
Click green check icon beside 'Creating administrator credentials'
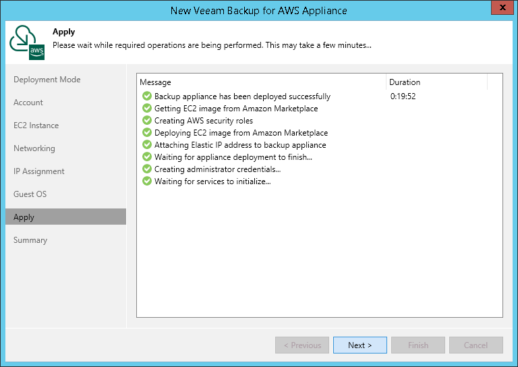click(x=146, y=169)
